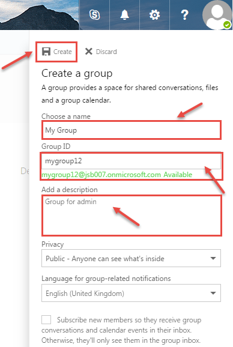The image size is (233, 347).
Task: Click the English (United Kingdom) dropdown arrow
Action: click(x=213, y=293)
